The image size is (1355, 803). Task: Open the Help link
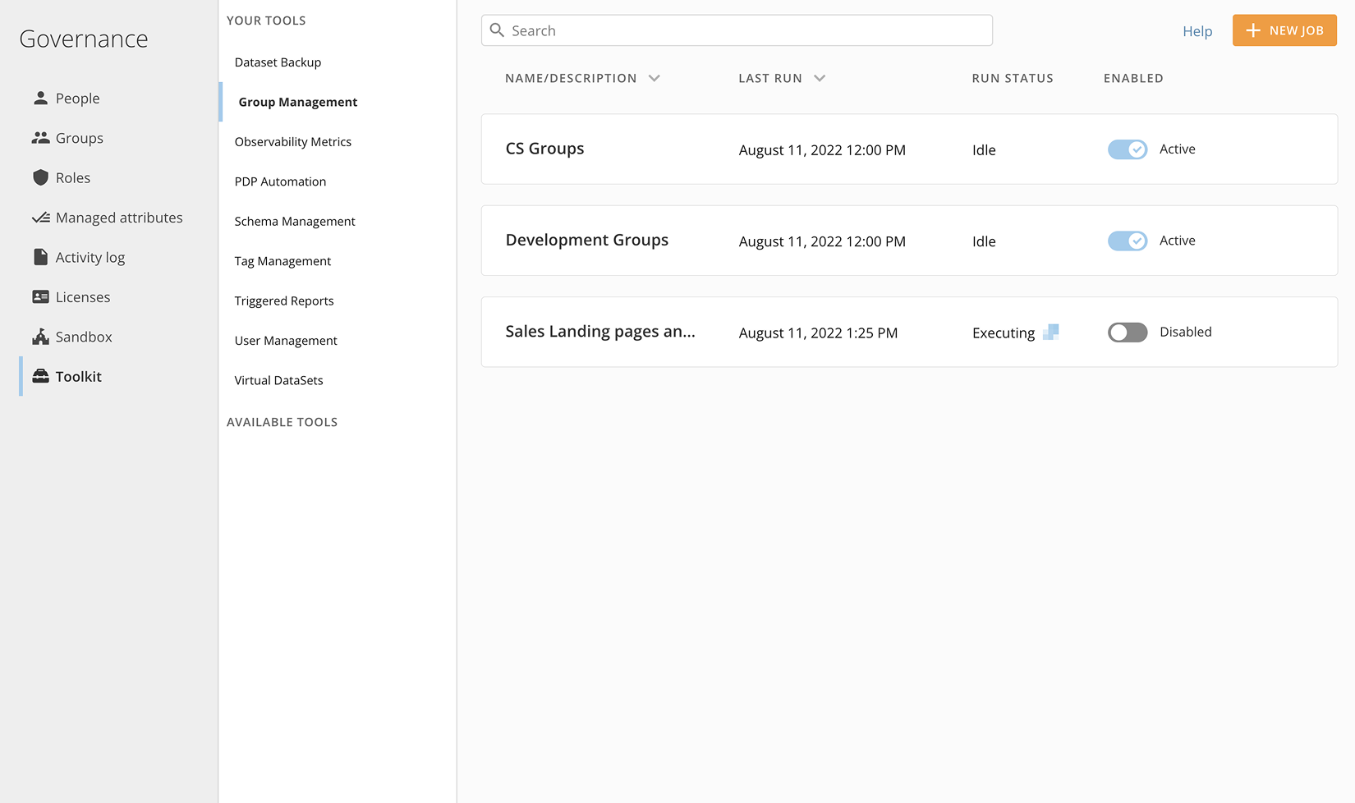pos(1197,31)
